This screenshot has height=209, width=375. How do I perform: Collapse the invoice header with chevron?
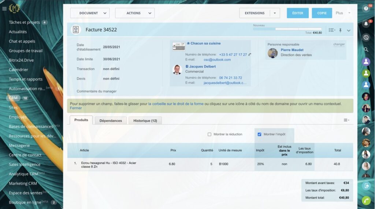(348, 30)
